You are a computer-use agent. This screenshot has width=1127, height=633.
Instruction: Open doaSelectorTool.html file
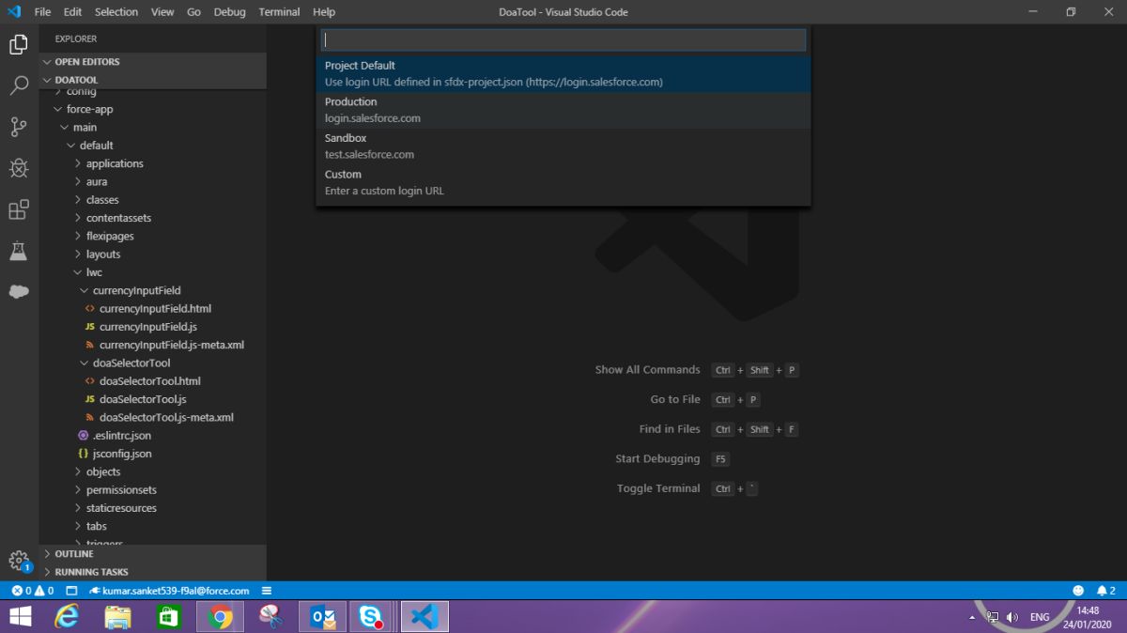[152, 381]
